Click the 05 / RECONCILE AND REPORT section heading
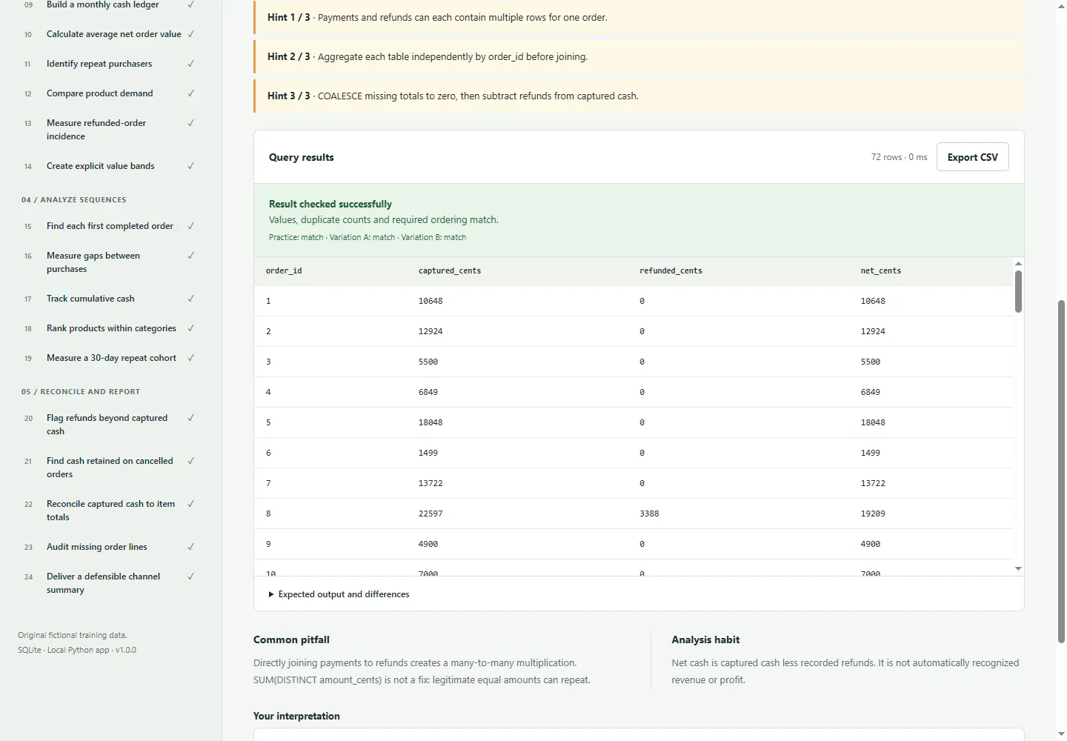 point(81,392)
